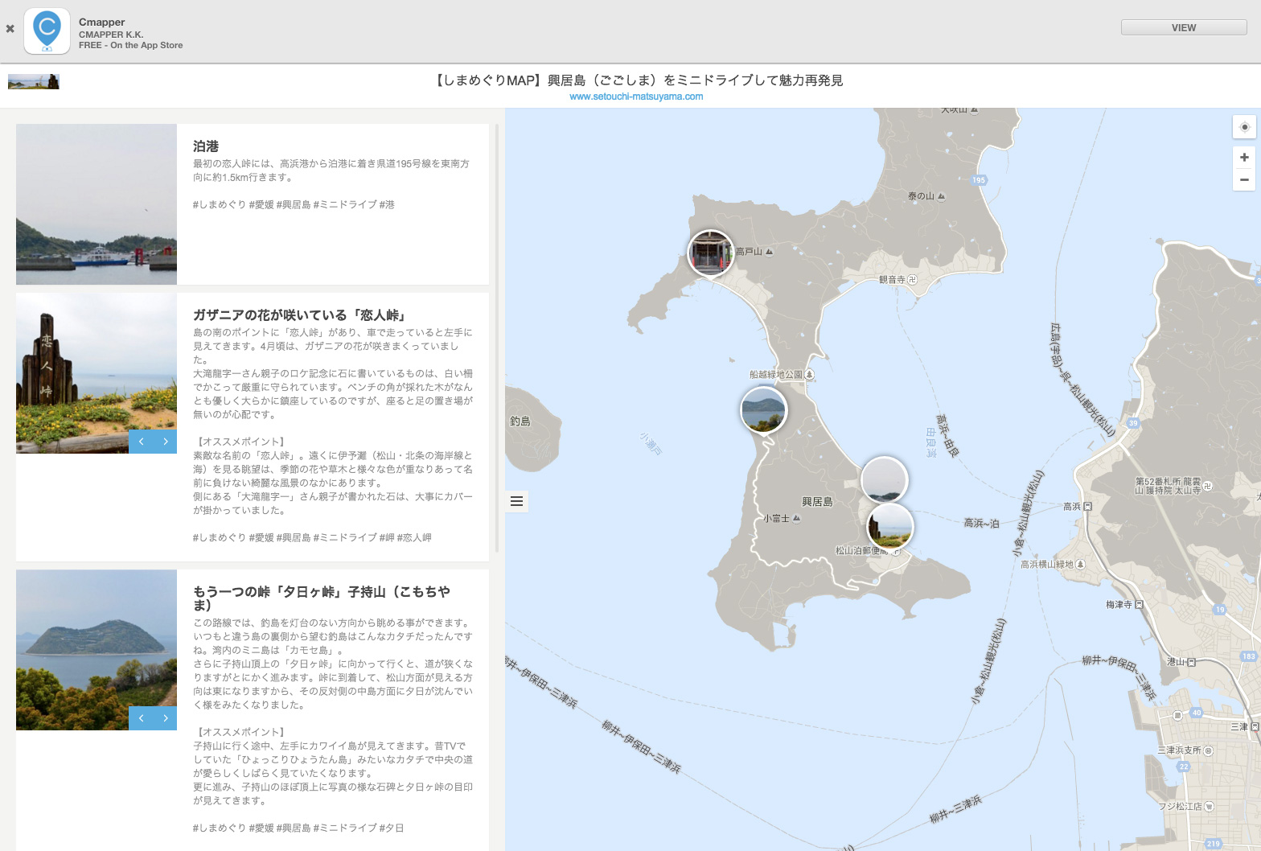Image resolution: width=1261 pixels, height=851 pixels.
Task: Click the shrine photo marker on the map
Action: [711, 253]
